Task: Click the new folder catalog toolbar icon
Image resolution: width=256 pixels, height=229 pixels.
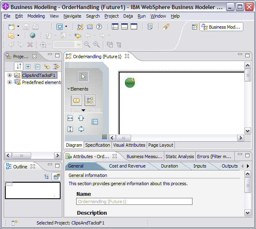Action: coord(90,27)
